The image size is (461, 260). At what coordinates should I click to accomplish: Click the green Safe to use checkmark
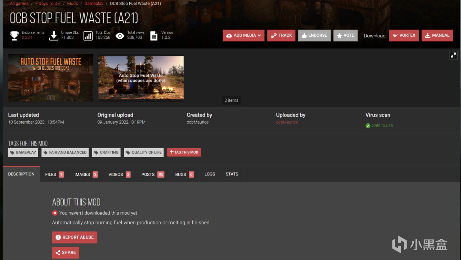(x=368, y=126)
